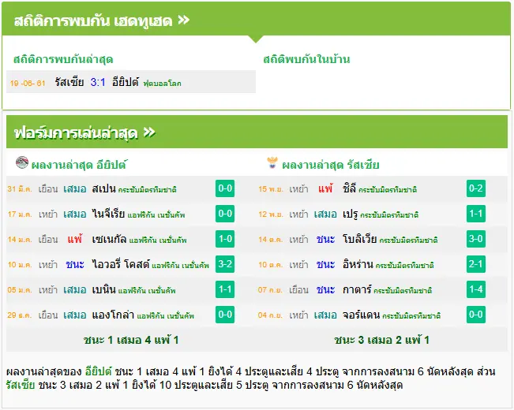Viewport: 514px width, 410px height.
Task: Click 0-0 score for จอร์แดน match
Action: [475, 315]
